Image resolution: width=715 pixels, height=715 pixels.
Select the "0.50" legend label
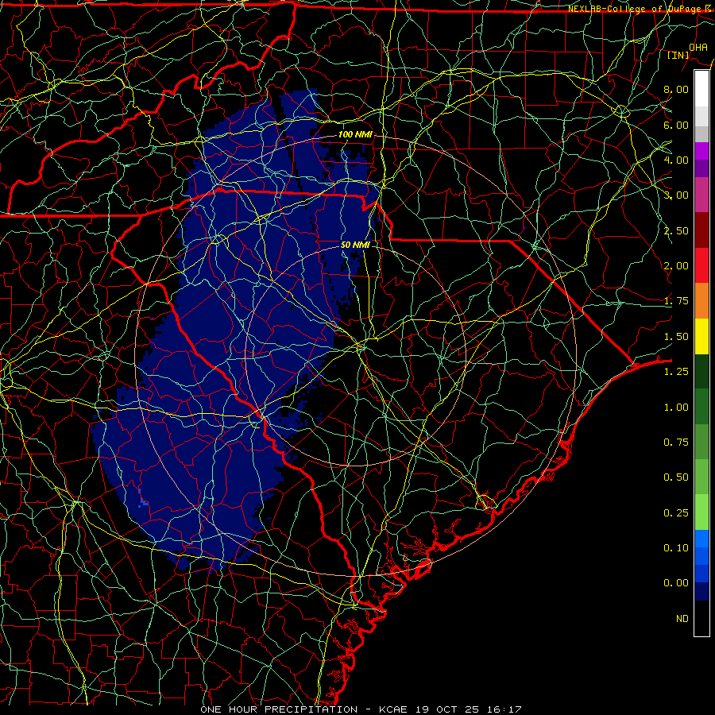(676, 477)
